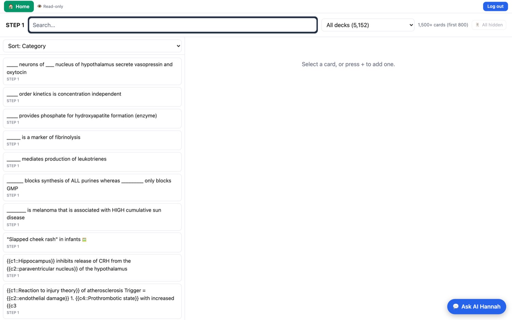Select the Hippocampus inhibits CRH card

coord(92,268)
